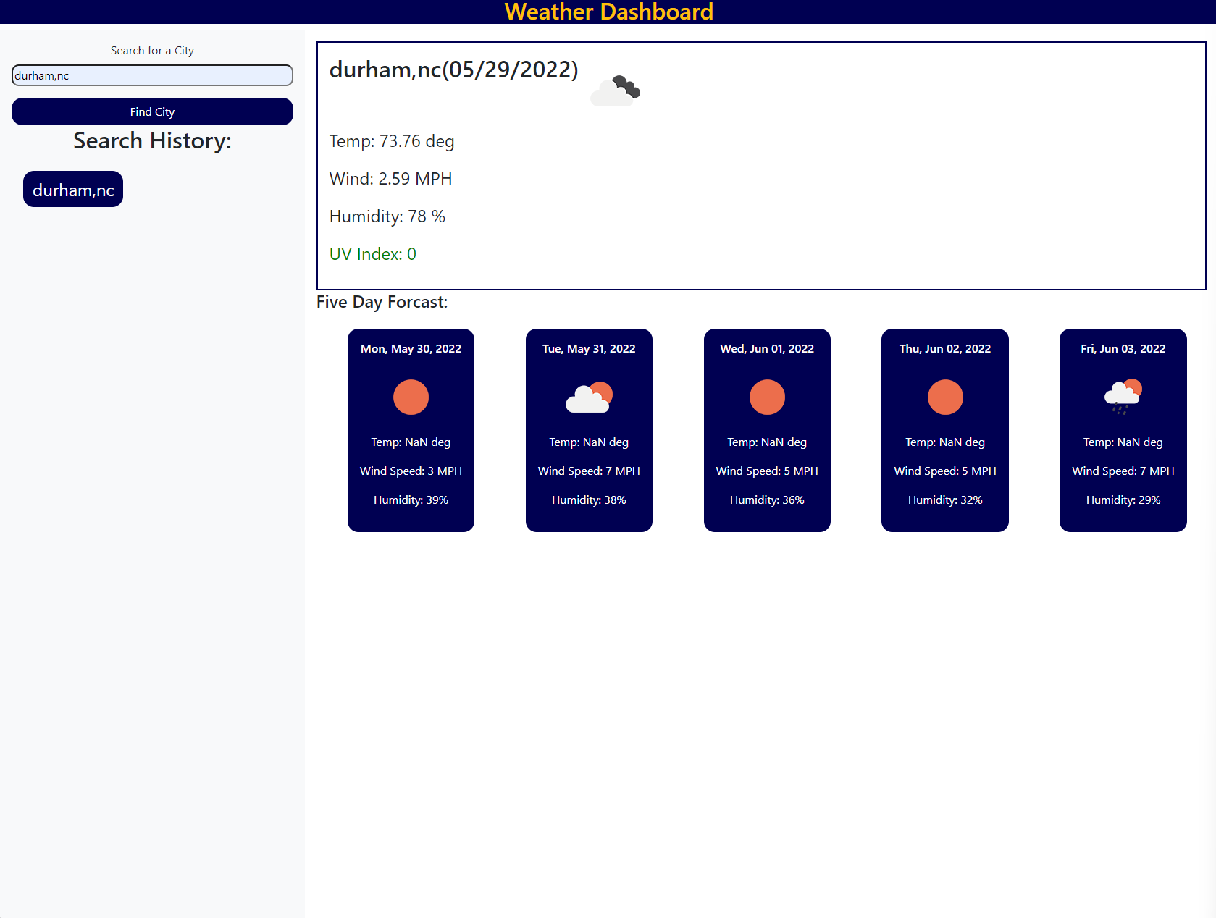Click the sun icon on Thu, Jun 02 card
Image resolution: width=1216 pixels, height=918 pixels.
click(x=945, y=397)
